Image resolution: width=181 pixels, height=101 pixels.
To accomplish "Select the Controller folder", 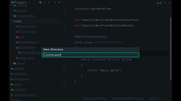I will [x=27, y=32].
